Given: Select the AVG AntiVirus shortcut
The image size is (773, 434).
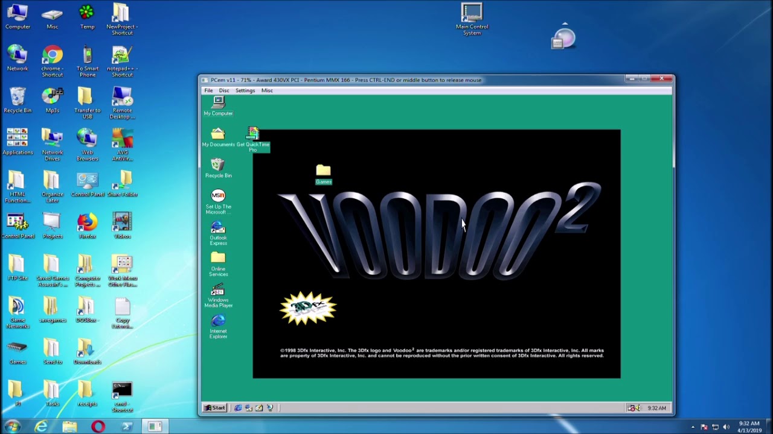Looking at the screenshot, I should click(122, 145).
